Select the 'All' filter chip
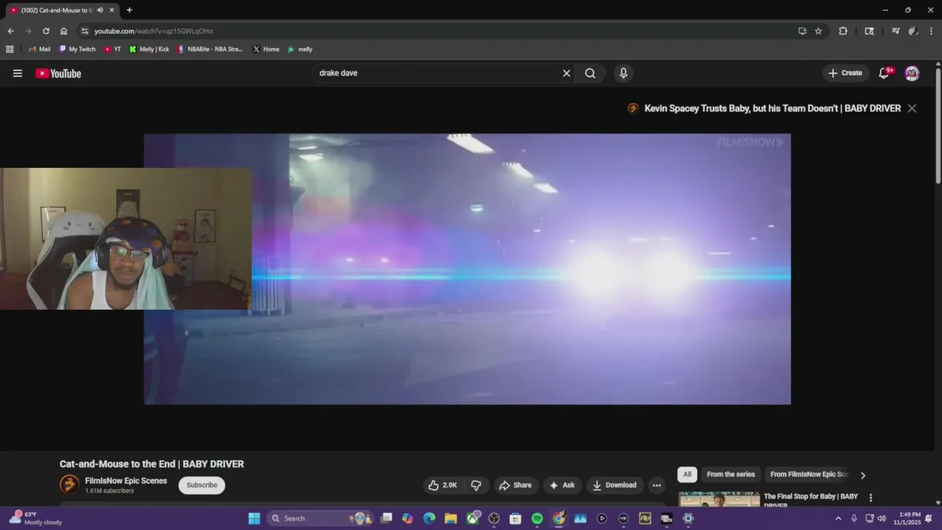Viewport: 942px width, 530px height. click(x=687, y=475)
